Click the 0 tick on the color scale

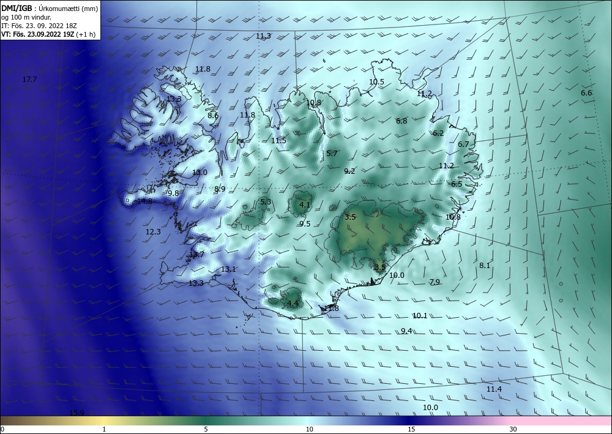click(2, 430)
